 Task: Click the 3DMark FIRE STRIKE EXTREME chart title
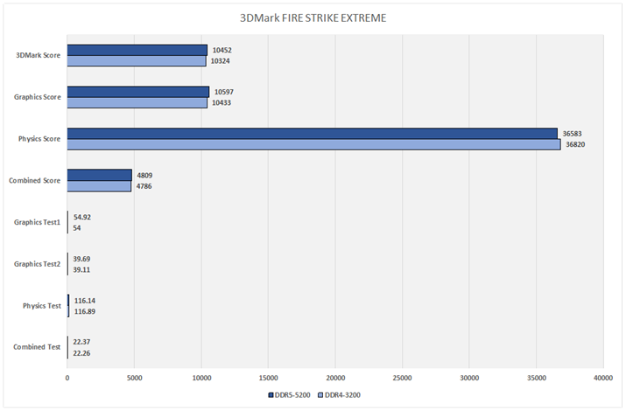click(313, 17)
